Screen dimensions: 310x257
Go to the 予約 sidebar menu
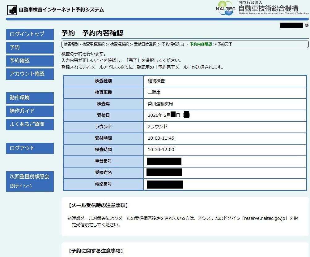[x=30, y=47]
